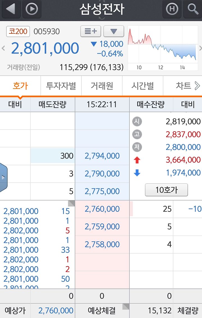Tap the 예상체결 cell

click(102, 310)
